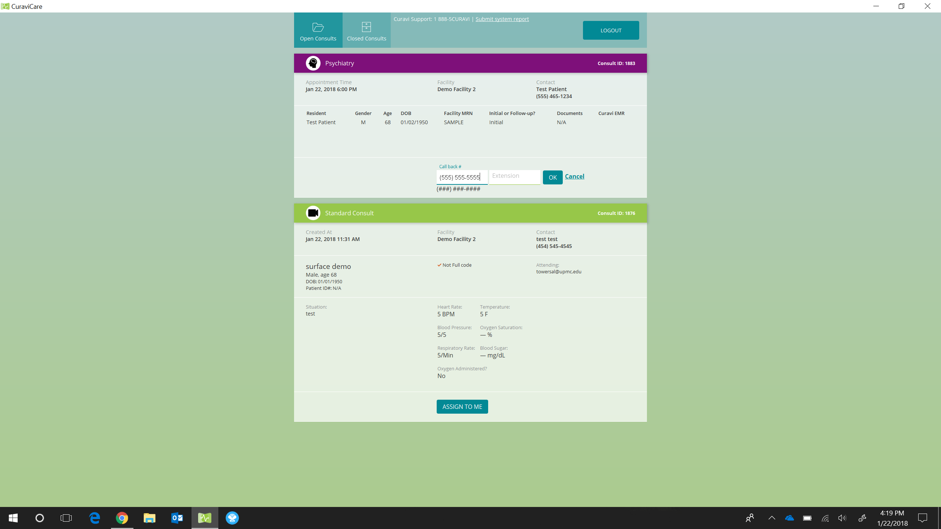Open the OneDrive cloud tray icon
The width and height of the screenshot is (941, 529).
789,518
